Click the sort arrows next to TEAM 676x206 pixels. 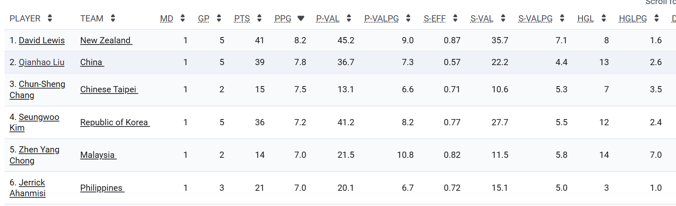pos(113,18)
